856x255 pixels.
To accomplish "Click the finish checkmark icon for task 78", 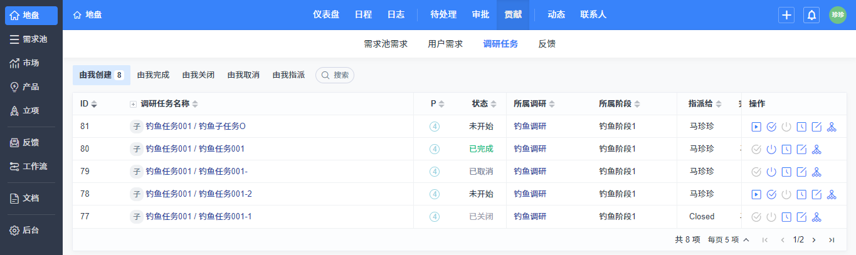I will point(771,194).
